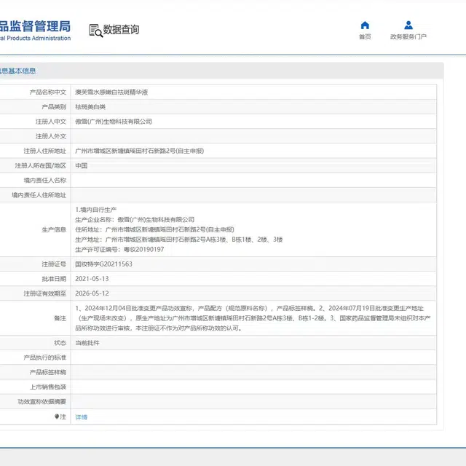
Task: Click the 祛斑美白类 product category value
Action: (x=90, y=107)
